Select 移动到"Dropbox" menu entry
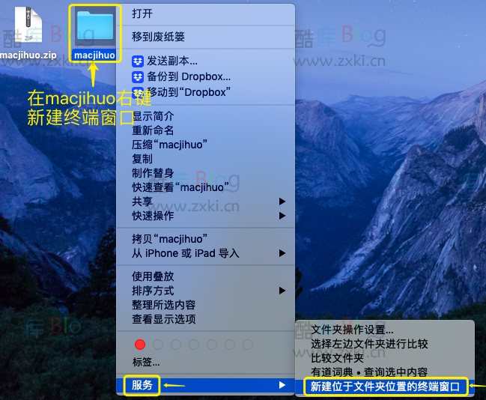The width and height of the screenshot is (486, 400). 205,92
